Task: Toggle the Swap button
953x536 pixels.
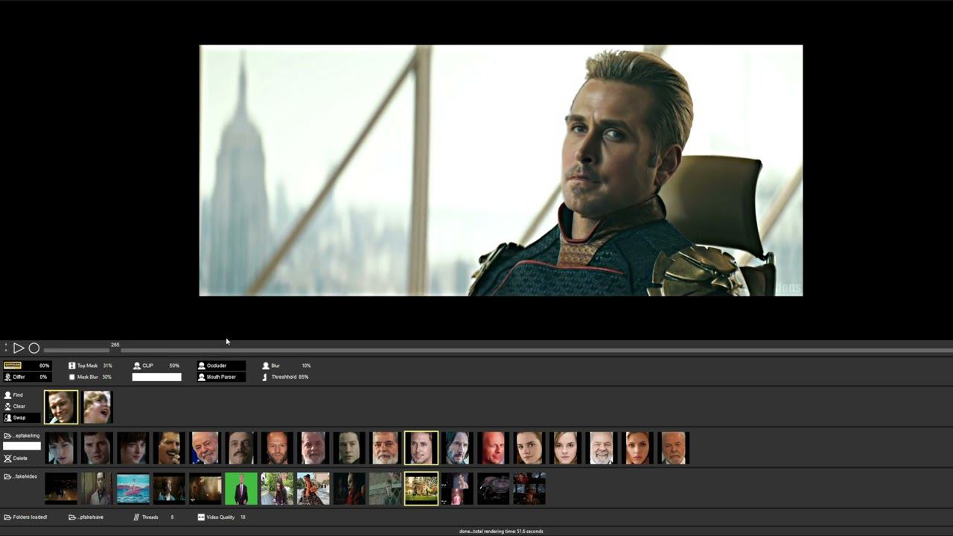Action: click(22, 418)
